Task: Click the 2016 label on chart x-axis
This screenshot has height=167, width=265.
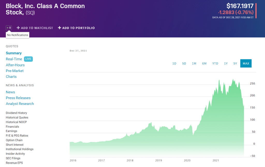Action: 73,161
